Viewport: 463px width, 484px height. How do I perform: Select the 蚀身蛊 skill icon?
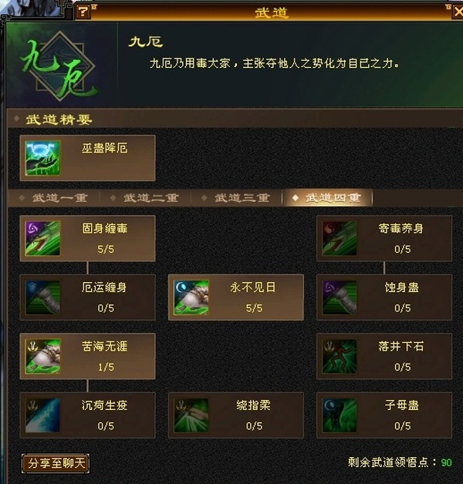coord(340,297)
